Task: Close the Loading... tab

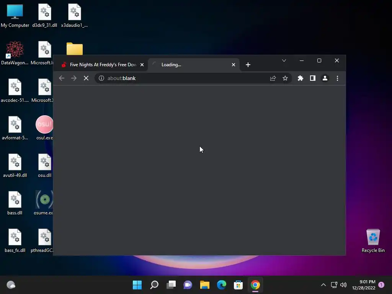Action: coord(234,65)
